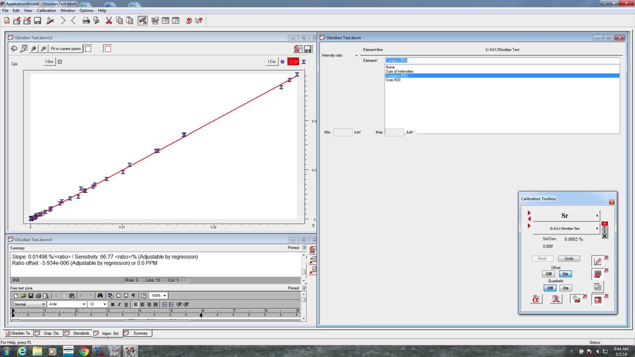The height and width of the screenshot is (357, 635).
Task: Open the calibration graph icon in Calibration Toolbox
Action: (x=598, y=261)
